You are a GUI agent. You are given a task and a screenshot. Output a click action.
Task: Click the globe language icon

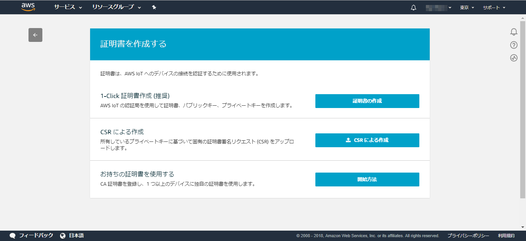tap(63, 236)
